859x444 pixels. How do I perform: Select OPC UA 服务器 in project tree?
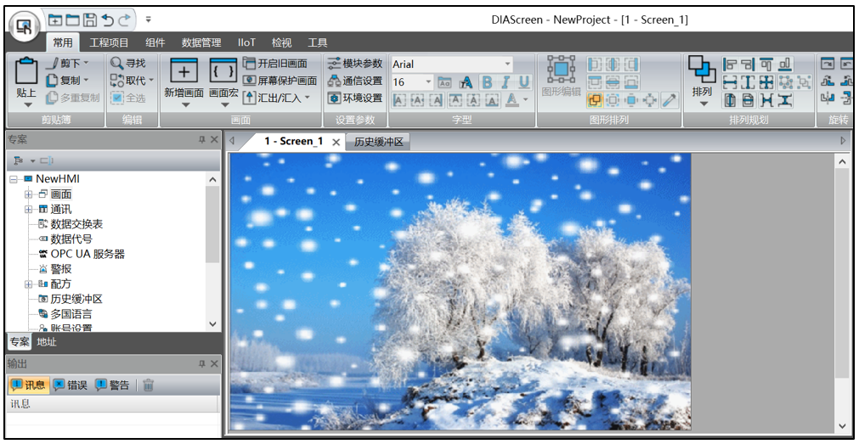[87, 254]
